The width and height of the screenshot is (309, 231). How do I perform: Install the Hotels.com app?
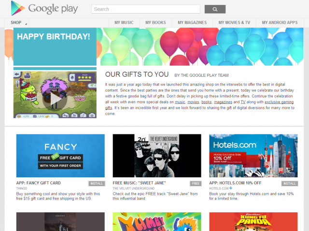(x=290, y=184)
